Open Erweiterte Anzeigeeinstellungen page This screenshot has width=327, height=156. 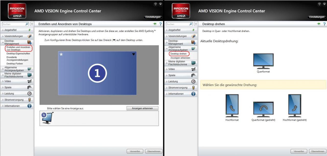[17, 58]
